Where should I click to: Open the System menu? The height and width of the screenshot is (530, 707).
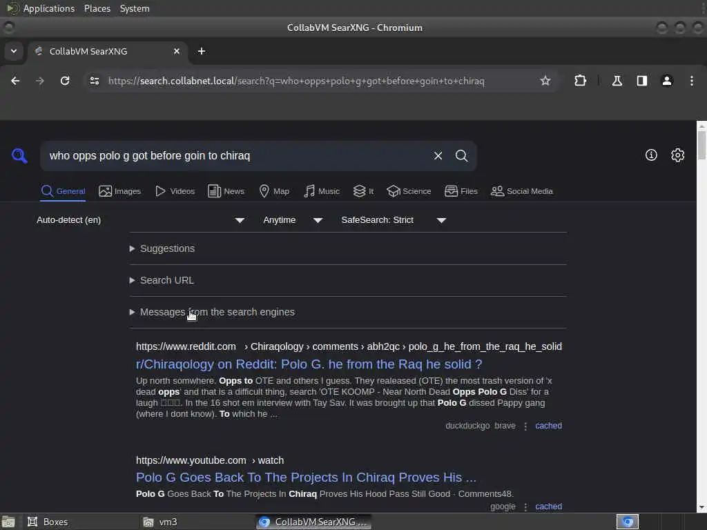[x=135, y=8]
